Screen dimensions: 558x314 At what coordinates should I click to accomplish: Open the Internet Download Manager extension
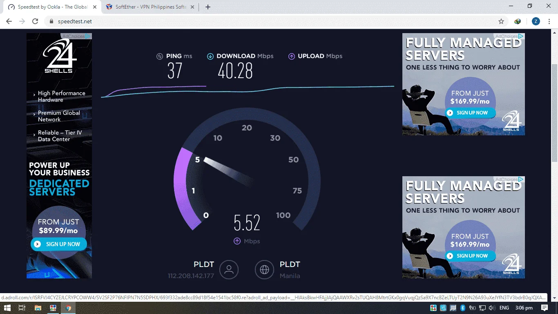(518, 21)
